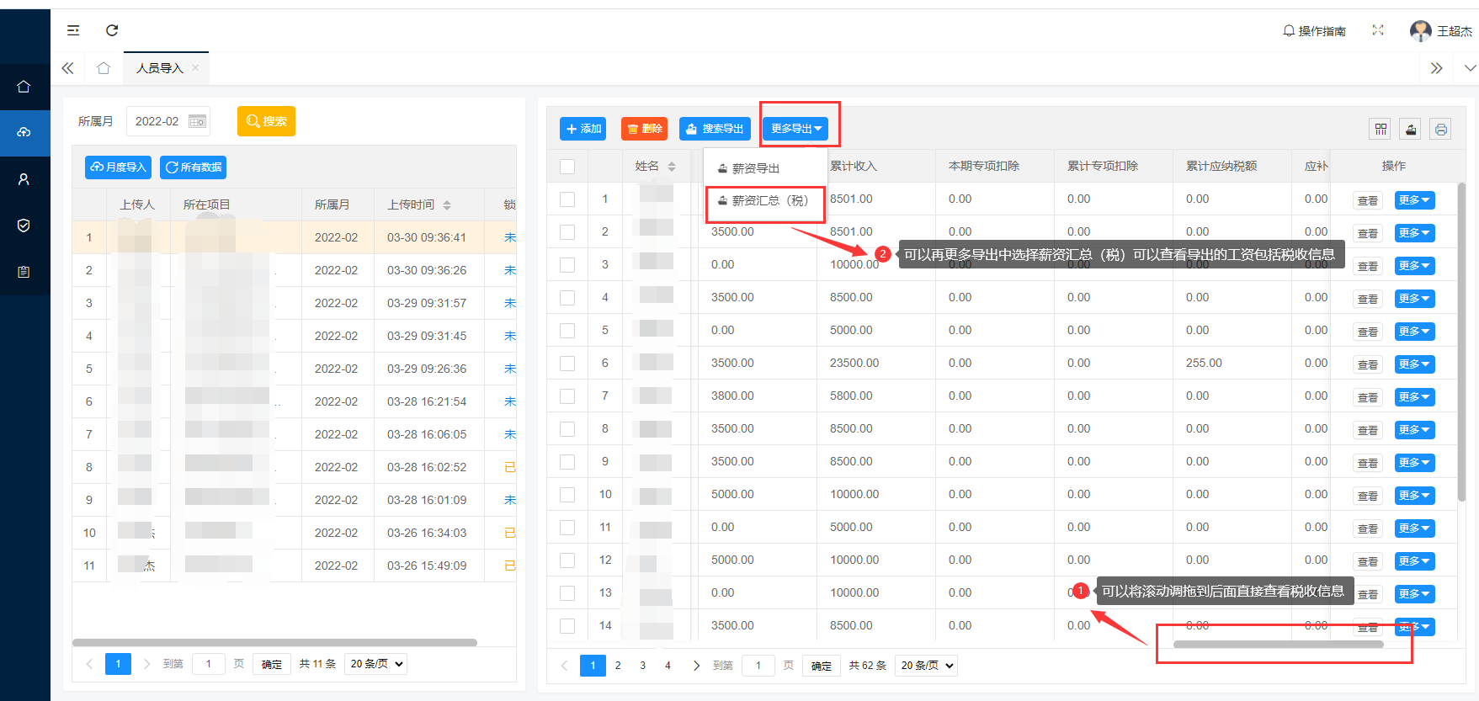The width and height of the screenshot is (1479, 701).
Task: Change page size in upload list pagination
Action: coord(376,664)
